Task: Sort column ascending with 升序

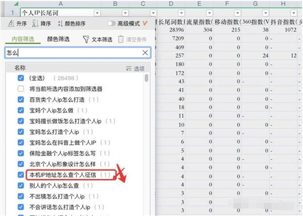Action: coord(17,24)
